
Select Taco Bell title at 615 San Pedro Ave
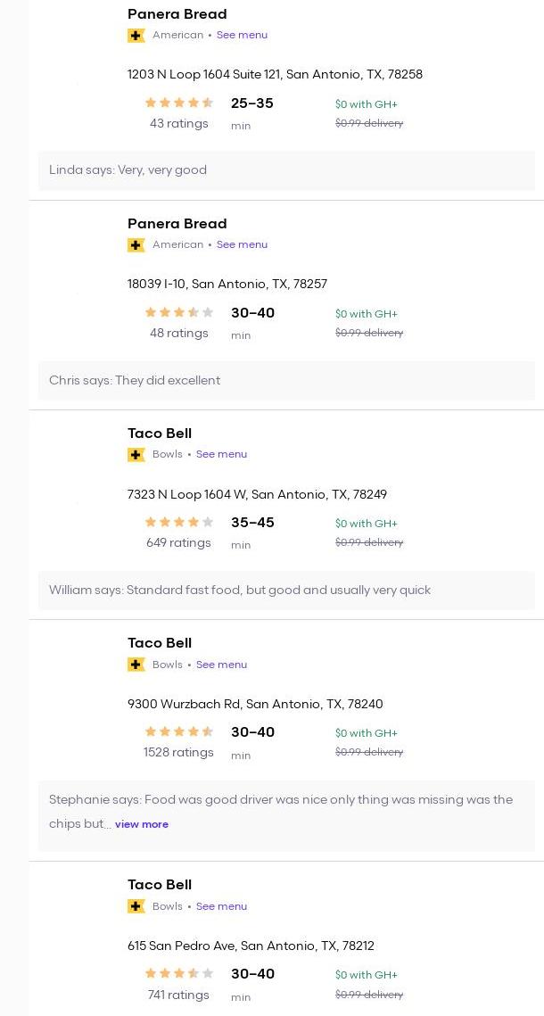point(160,885)
